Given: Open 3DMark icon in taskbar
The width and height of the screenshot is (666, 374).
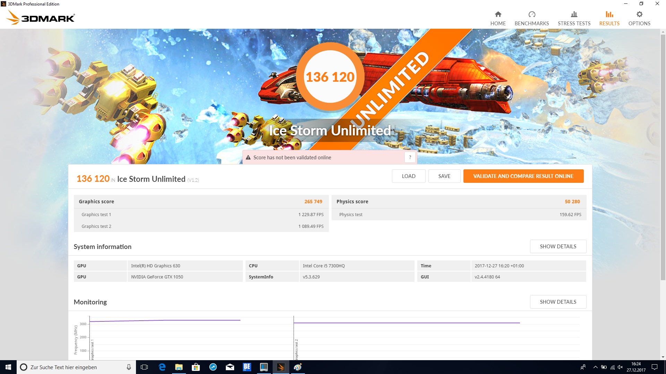Looking at the screenshot, I should coord(281,367).
